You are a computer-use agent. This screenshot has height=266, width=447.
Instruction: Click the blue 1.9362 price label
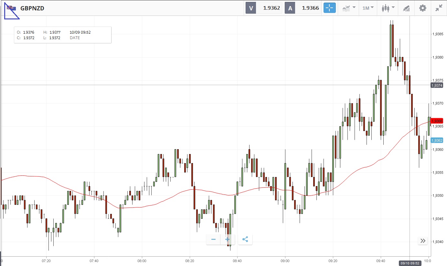click(436, 140)
